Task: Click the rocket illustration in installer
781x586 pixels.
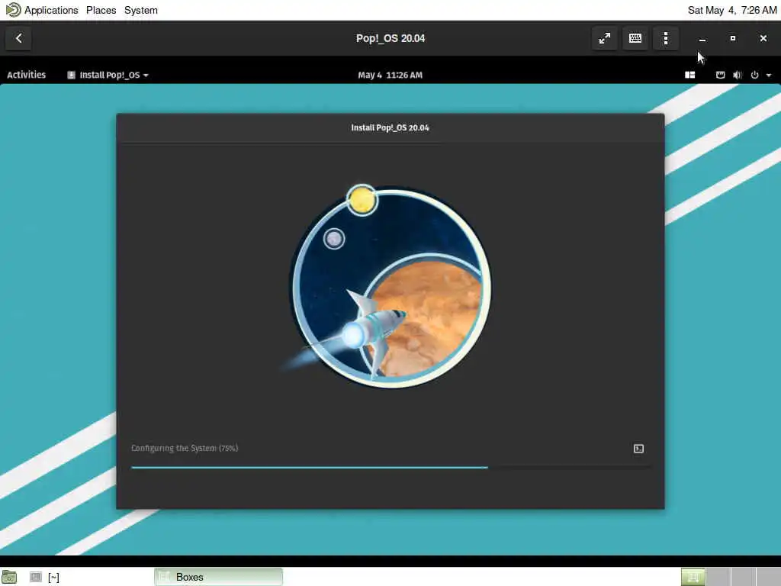Action: 386,286
